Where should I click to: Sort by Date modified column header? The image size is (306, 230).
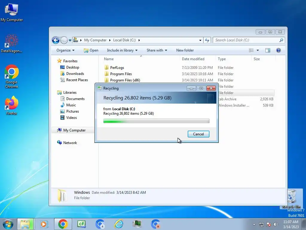(x=198, y=59)
